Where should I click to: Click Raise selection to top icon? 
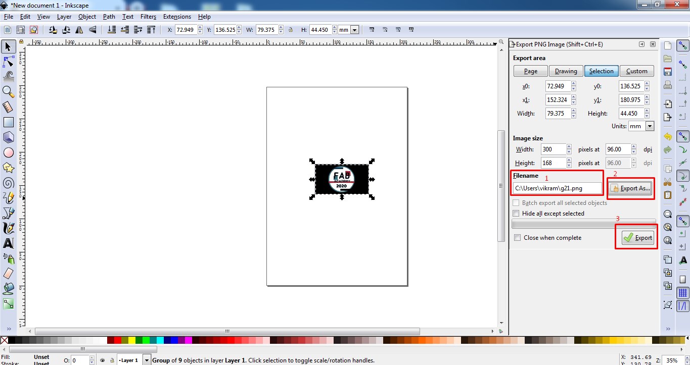pos(151,30)
